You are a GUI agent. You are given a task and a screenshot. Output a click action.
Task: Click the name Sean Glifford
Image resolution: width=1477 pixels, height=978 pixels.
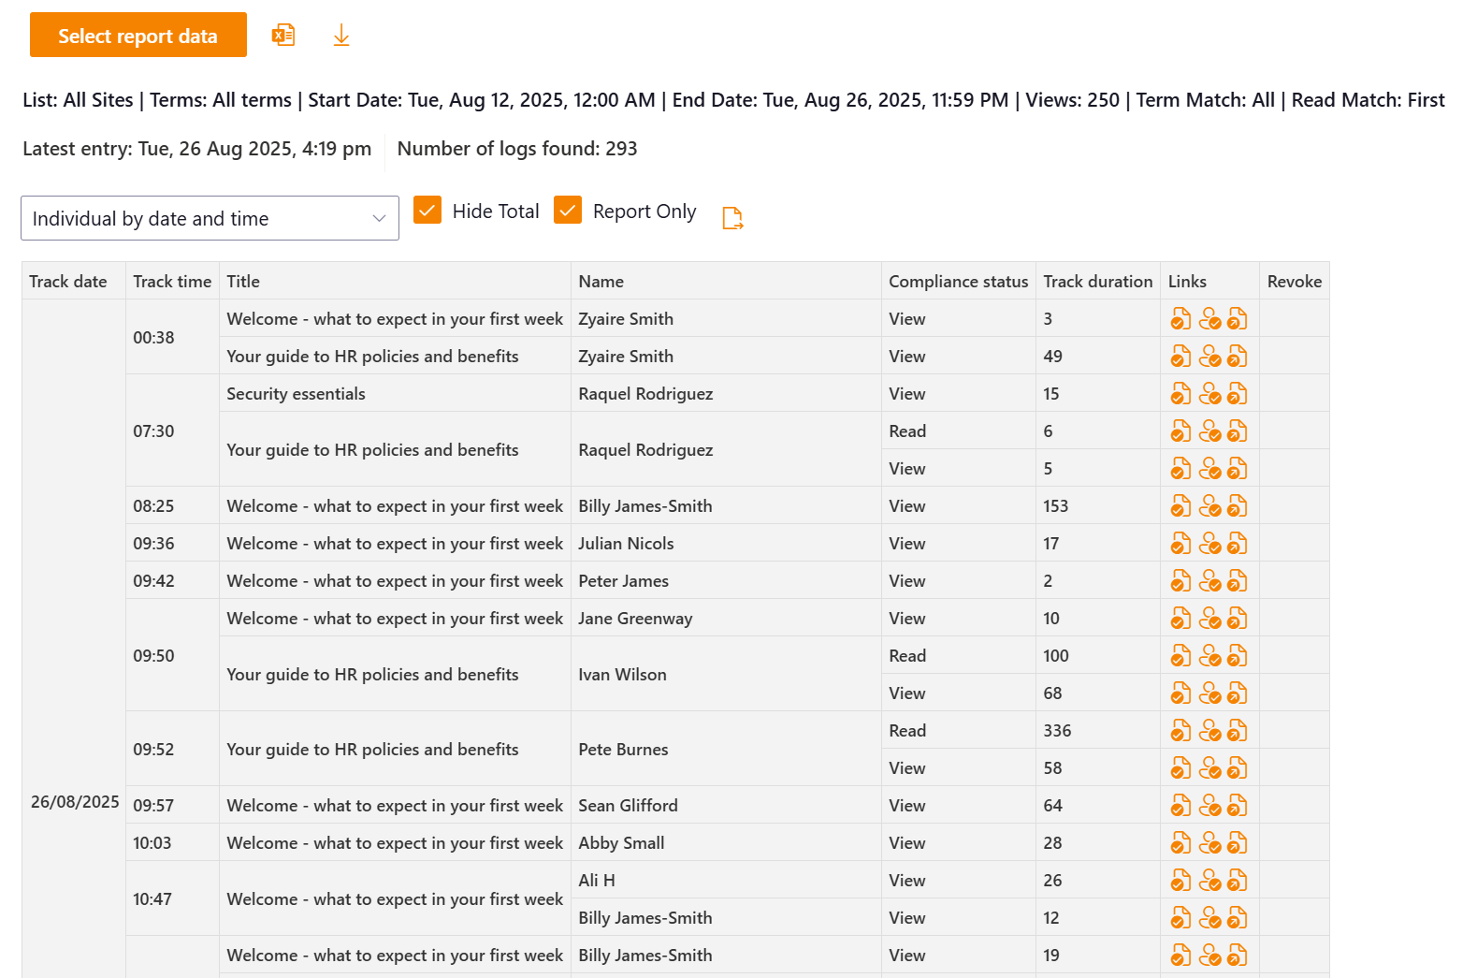click(x=628, y=806)
